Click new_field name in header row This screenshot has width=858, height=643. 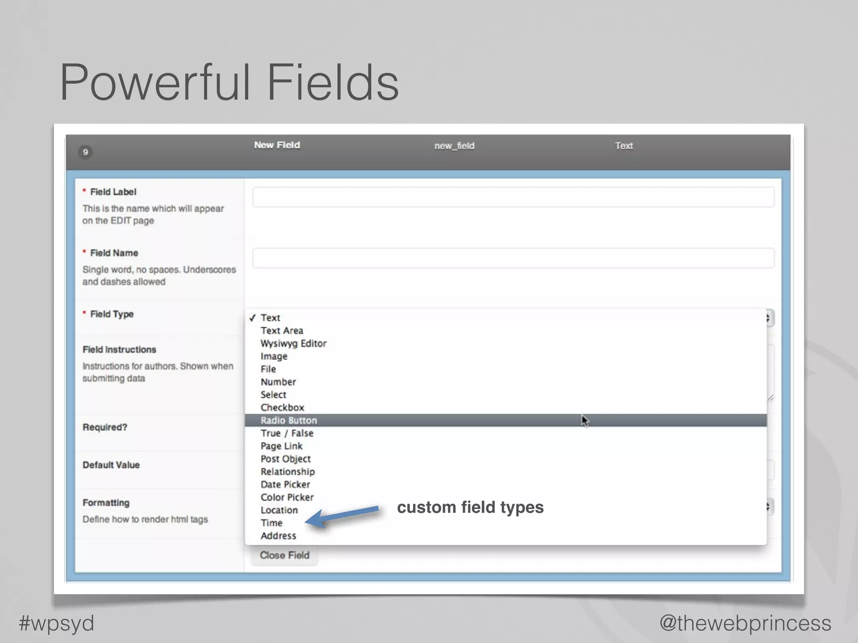point(454,146)
